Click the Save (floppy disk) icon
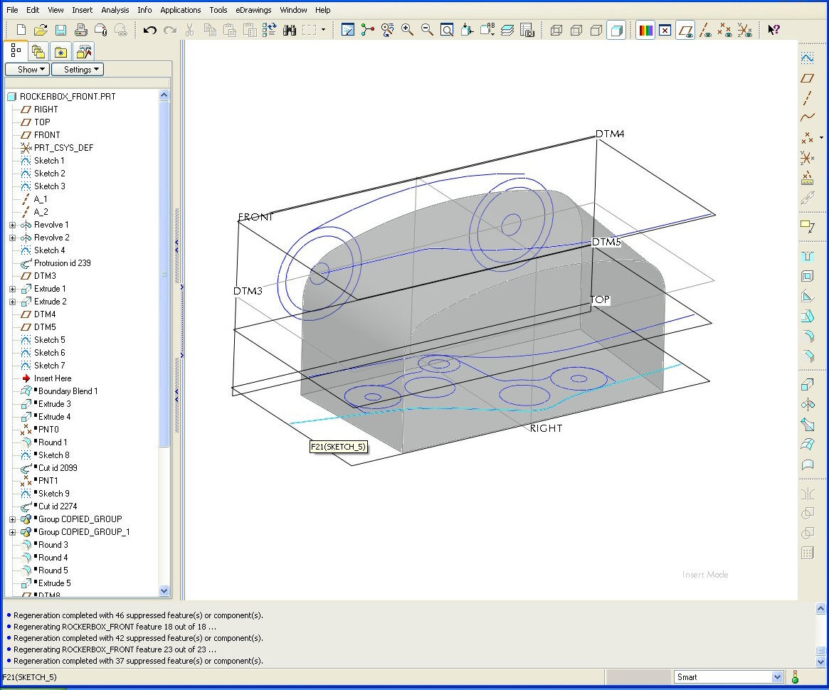The image size is (829, 690). click(60, 30)
